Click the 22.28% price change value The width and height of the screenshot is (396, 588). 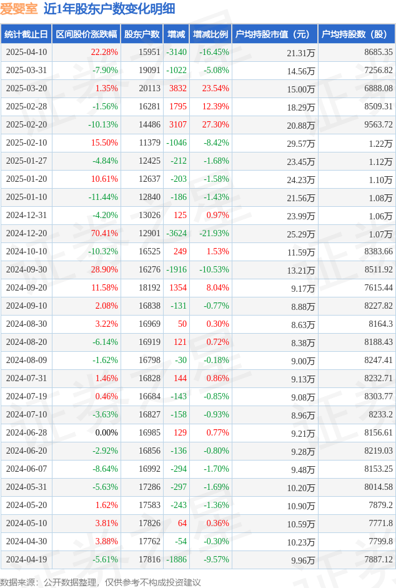pos(104,52)
